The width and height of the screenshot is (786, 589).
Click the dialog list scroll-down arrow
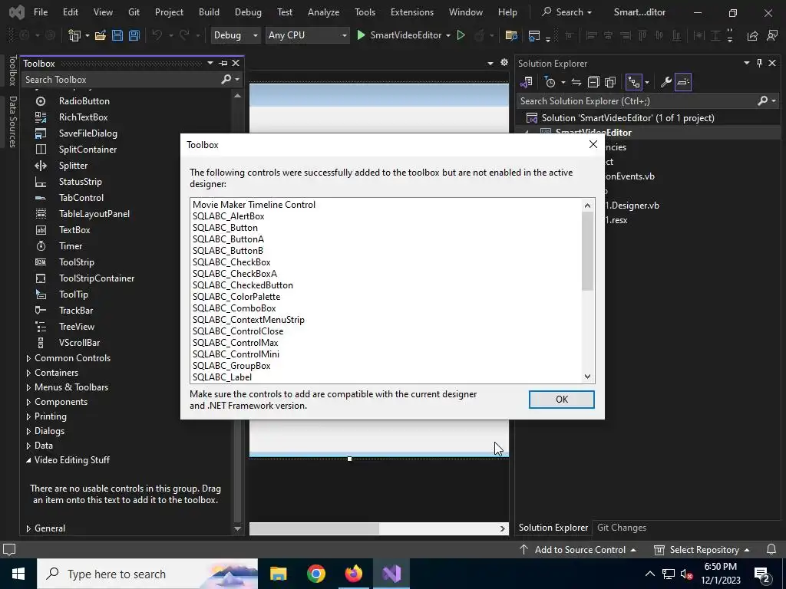[587, 377]
